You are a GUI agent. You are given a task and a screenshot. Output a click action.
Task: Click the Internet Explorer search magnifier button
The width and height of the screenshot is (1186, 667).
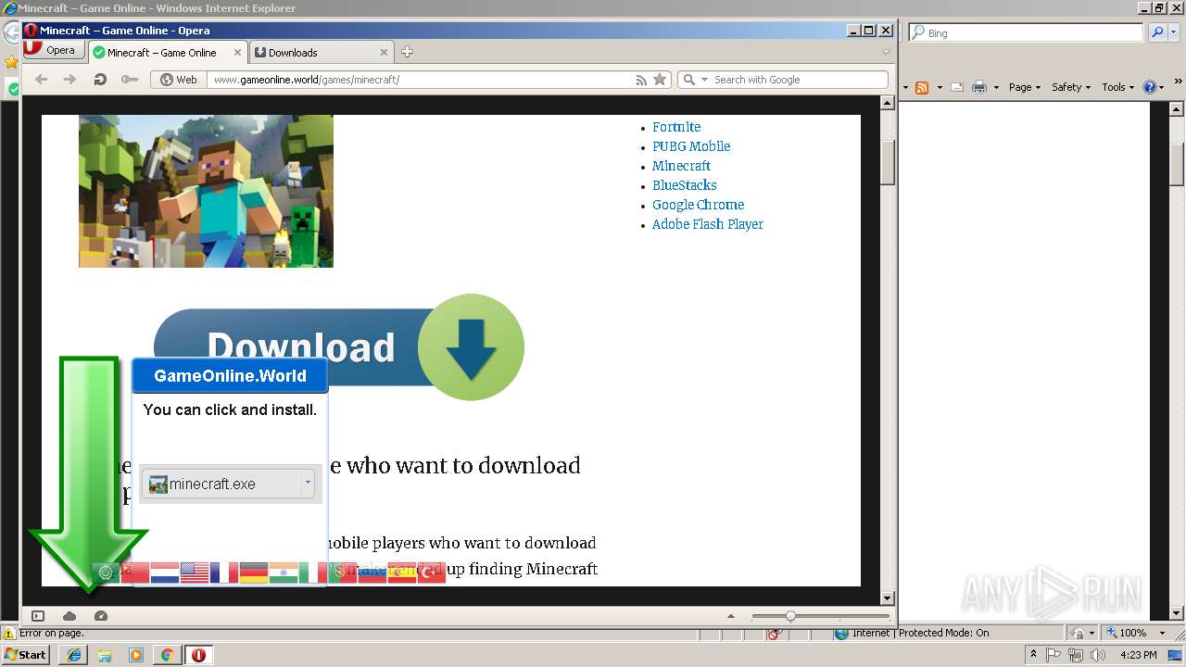click(x=1156, y=32)
